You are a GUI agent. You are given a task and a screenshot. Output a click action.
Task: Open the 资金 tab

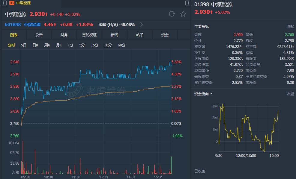point(165,35)
